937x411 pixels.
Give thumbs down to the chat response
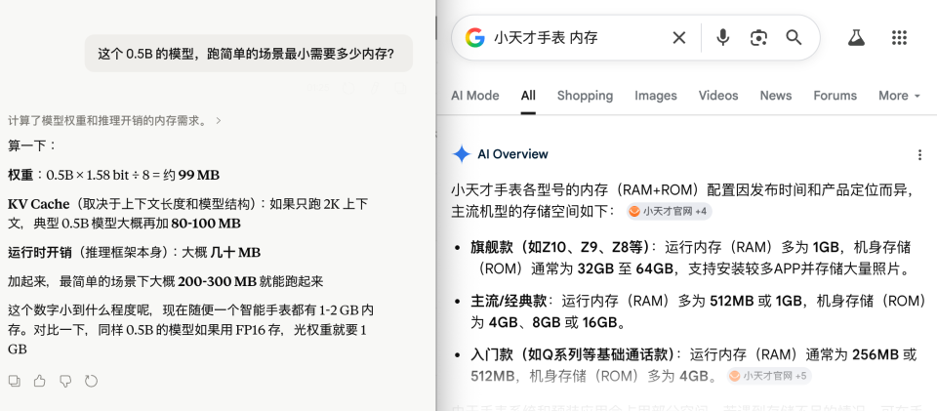point(65,381)
